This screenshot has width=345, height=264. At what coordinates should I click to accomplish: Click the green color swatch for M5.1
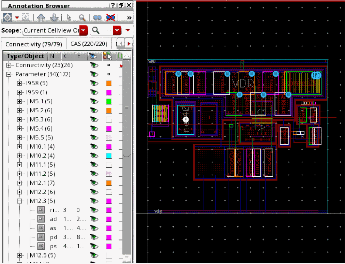pyautogui.click(x=109, y=101)
